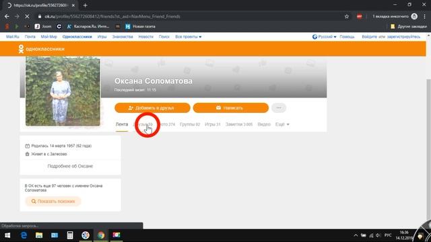Open the Mail app in the taskbar
Screen dimensions: 431x242
click(x=55, y=235)
